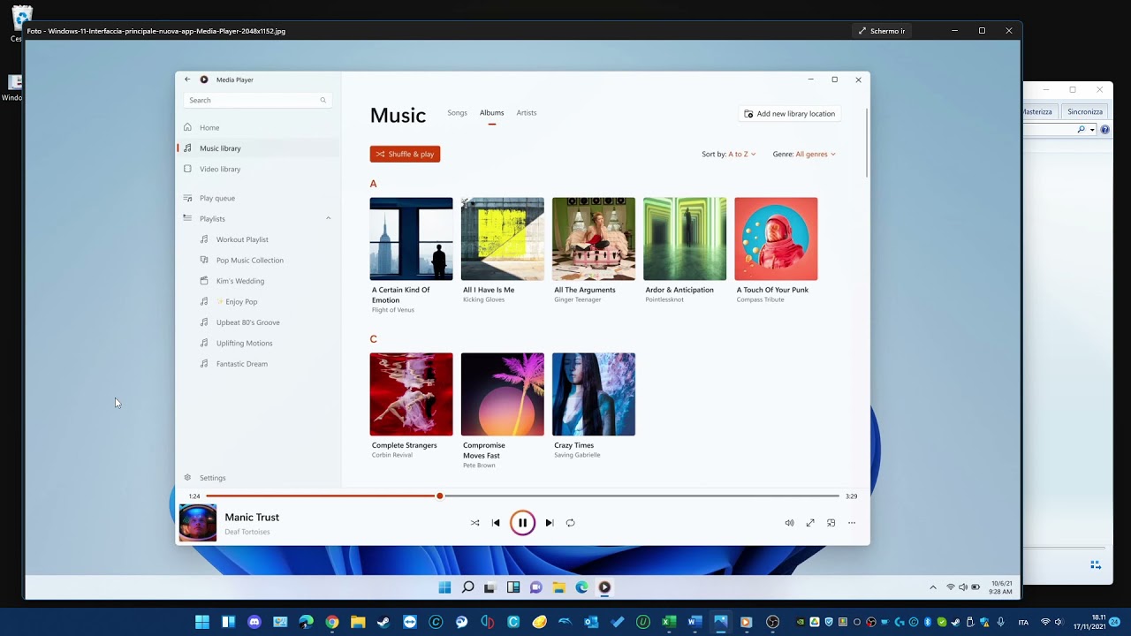Click the Sincronizza button in background window
This screenshot has width=1131, height=636.
click(1085, 111)
